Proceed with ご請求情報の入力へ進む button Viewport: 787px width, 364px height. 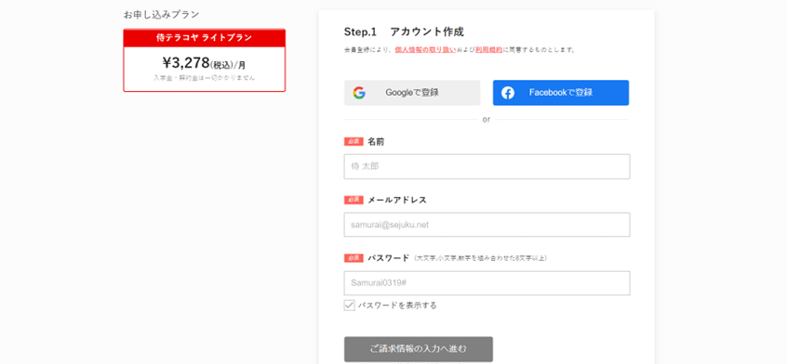tap(419, 349)
